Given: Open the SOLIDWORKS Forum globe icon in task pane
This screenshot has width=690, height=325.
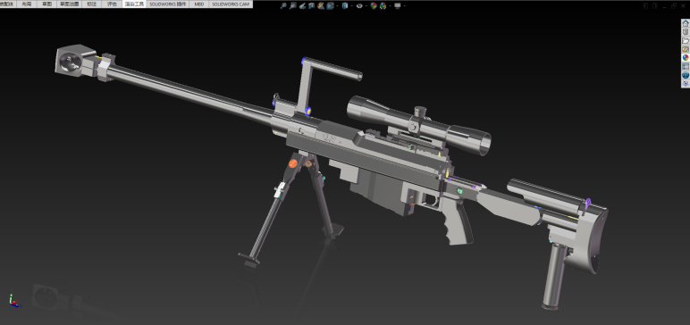Looking at the screenshot, I should pyautogui.click(x=686, y=75).
